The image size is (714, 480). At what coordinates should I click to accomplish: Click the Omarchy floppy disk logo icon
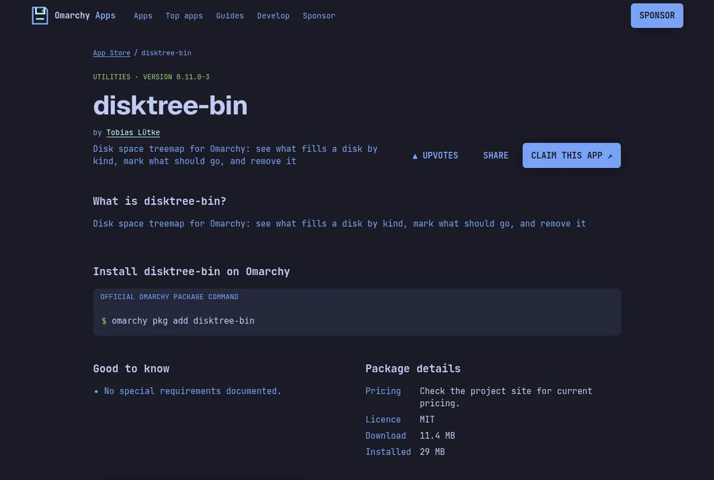(x=39, y=15)
